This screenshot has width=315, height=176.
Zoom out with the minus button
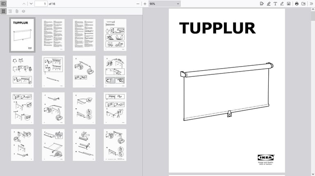click(x=138, y=4)
